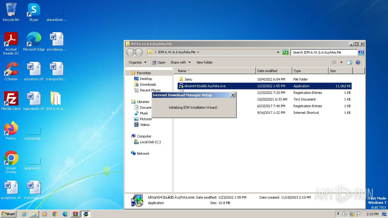Click the Search IDM.6.41.b.6.kuyhAa.Me input box
The width and height of the screenshot is (388, 218).
click(x=324, y=52)
